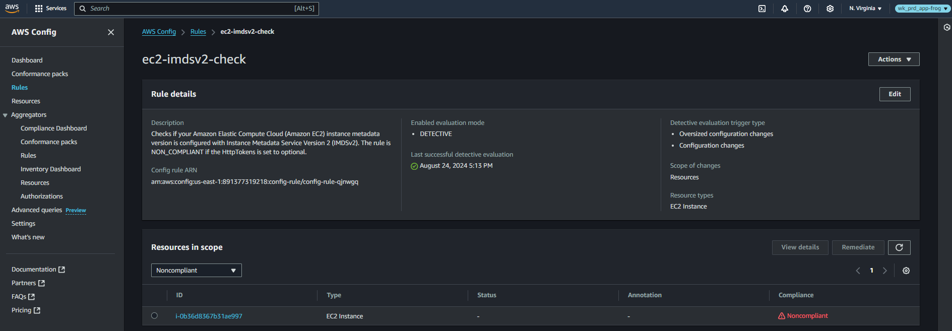Click the Remediate button
Screen dimensions: 952x331
858,247
